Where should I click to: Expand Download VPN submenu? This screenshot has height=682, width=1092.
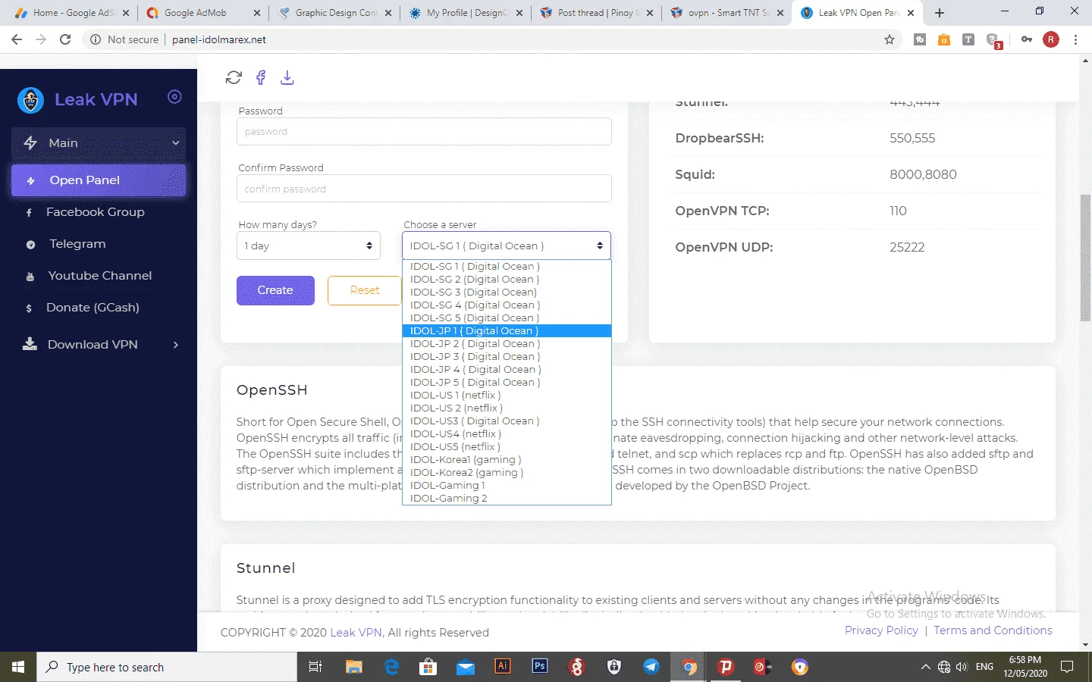[x=99, y=345]
